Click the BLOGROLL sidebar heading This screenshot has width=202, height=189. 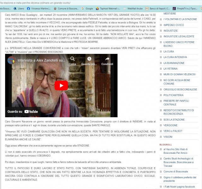click(165, 145)
